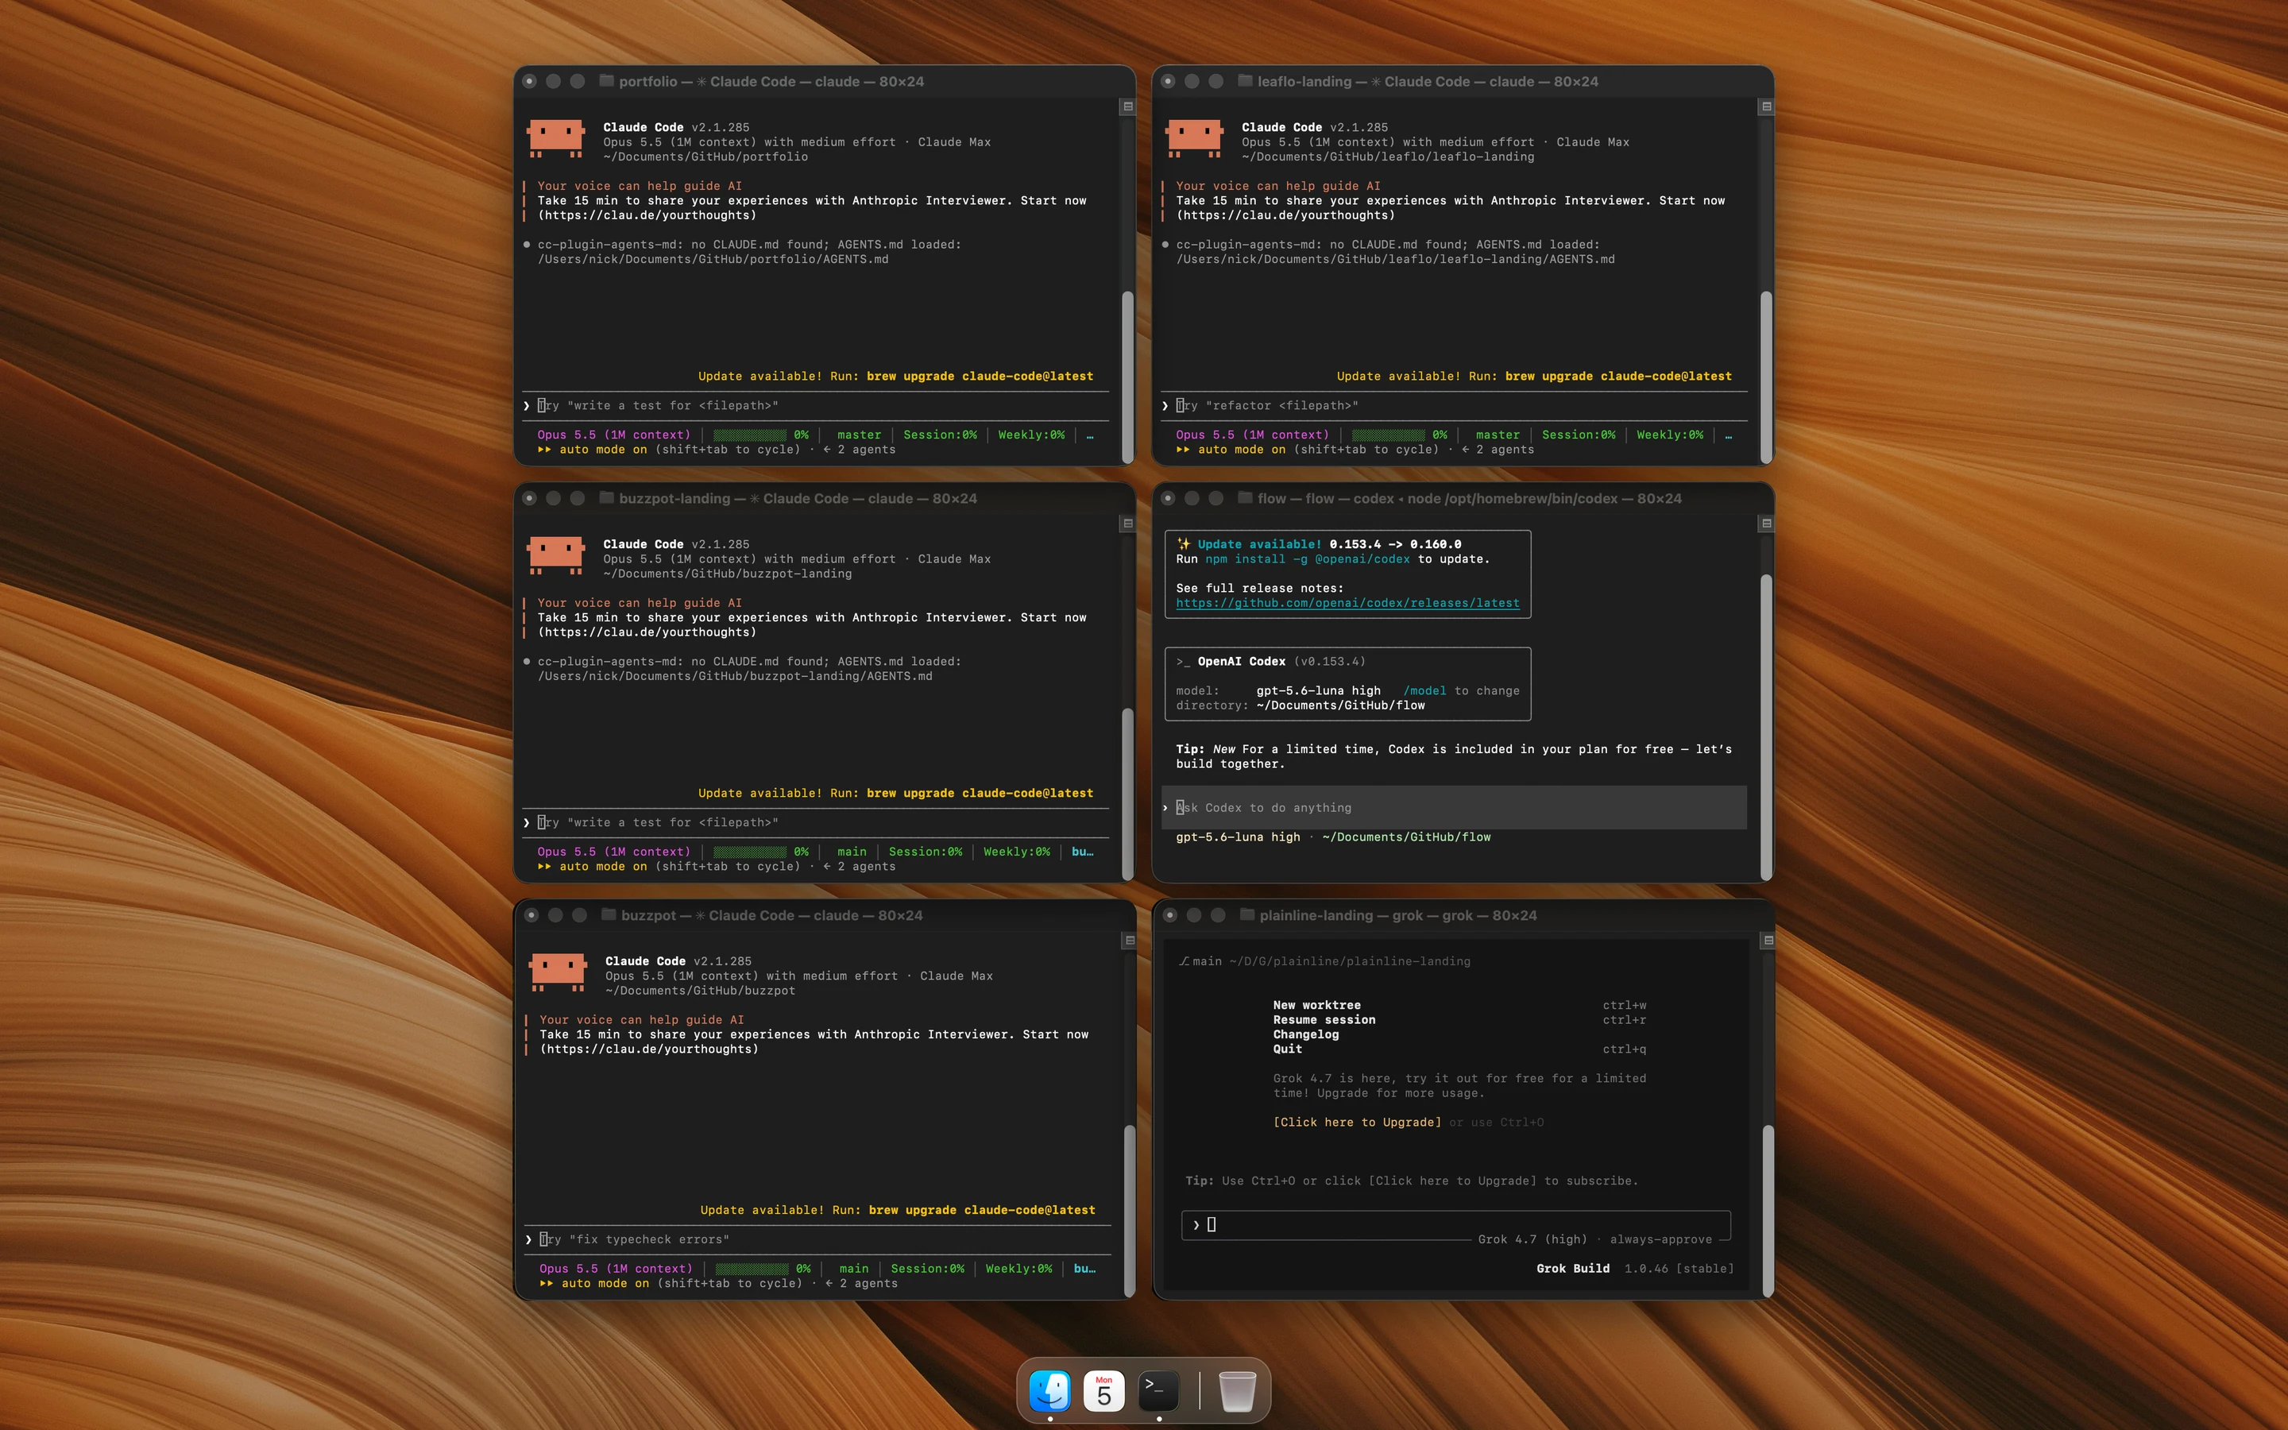Click the split pane icon in portfolio window
Screen dimensions: 2288x1430
click(x=1127, y=107)
